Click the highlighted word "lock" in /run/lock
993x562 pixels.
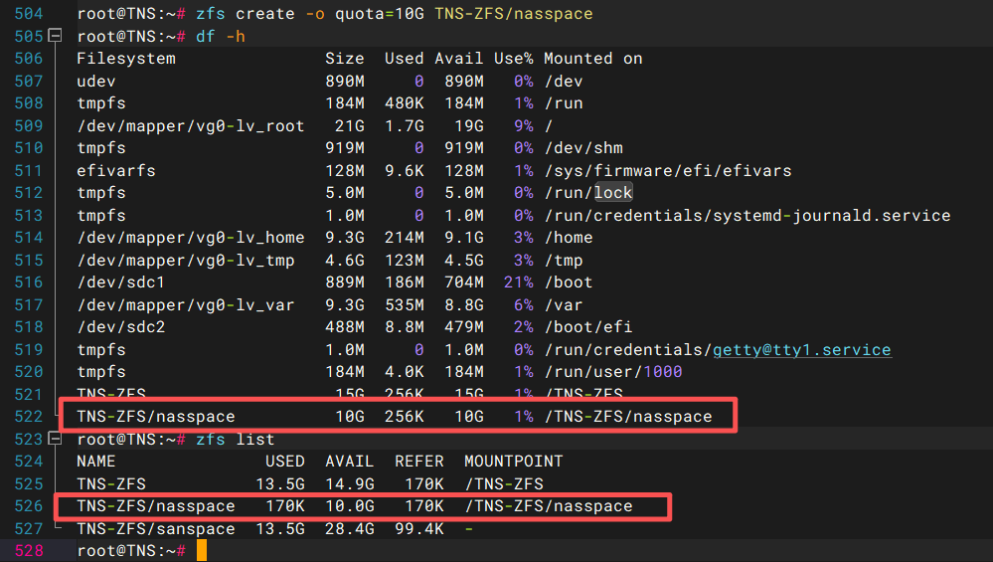(x=613, y=192)
